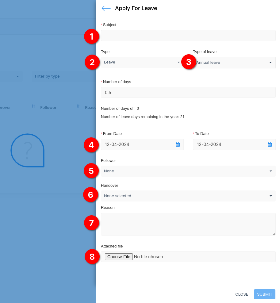Click the Follower column header

click(x=48, y=108)
